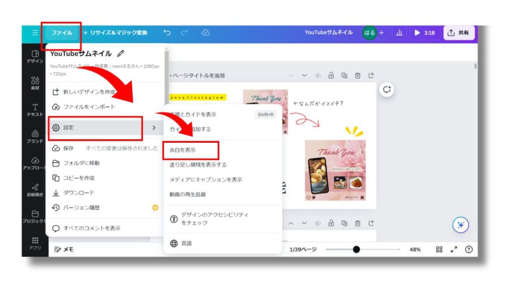This screenshot has height=300, width=515.
Task: Open grid view of pages
Action: pos(439,249)
